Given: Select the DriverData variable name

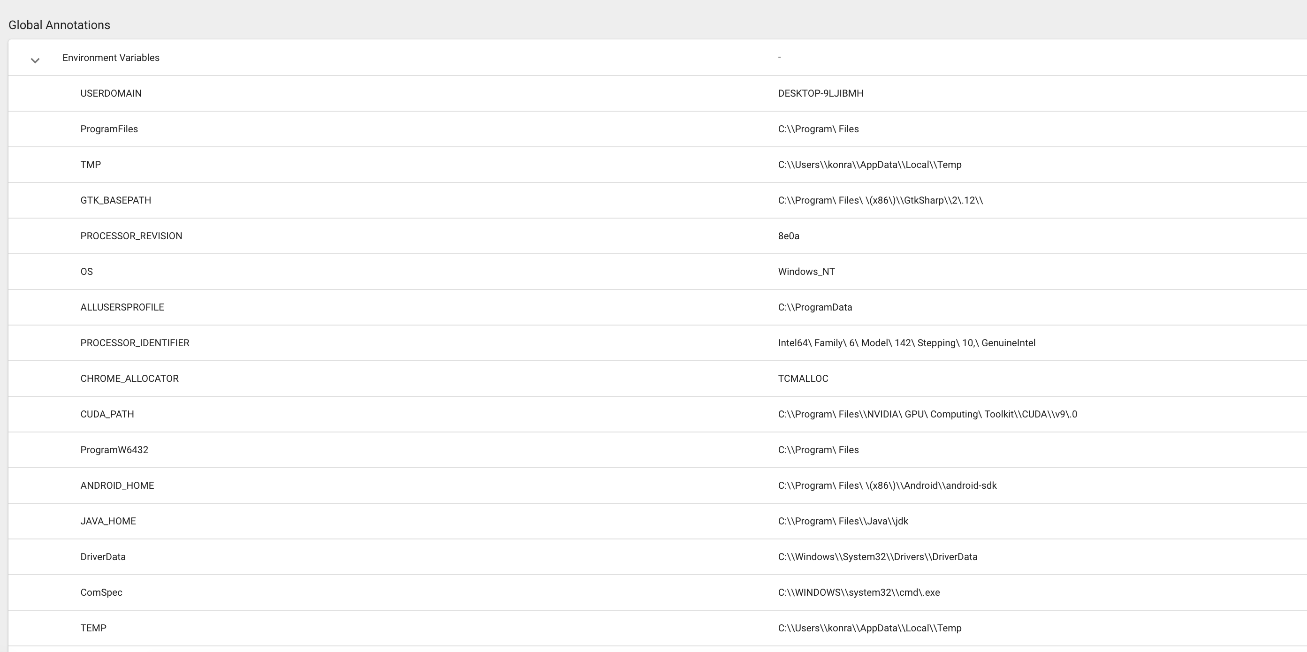Looking at the screenshot, I should tap(103, 557).
